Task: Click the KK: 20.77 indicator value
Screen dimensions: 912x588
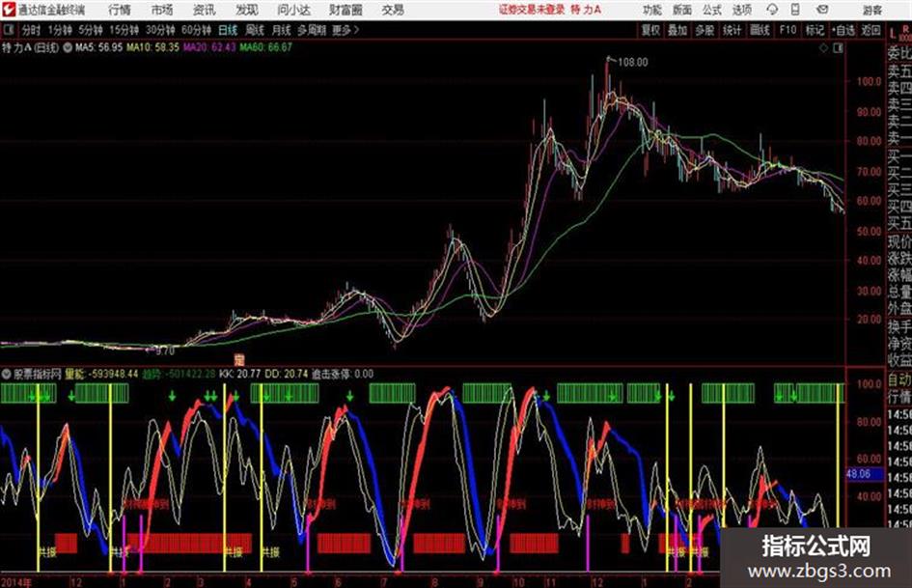Action: click(x=239, y=374)
